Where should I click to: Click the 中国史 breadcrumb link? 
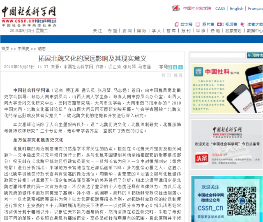23,49
